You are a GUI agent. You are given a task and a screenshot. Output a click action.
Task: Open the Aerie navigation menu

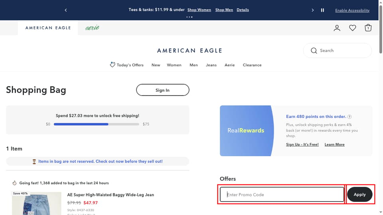click(x=230, y=65)
